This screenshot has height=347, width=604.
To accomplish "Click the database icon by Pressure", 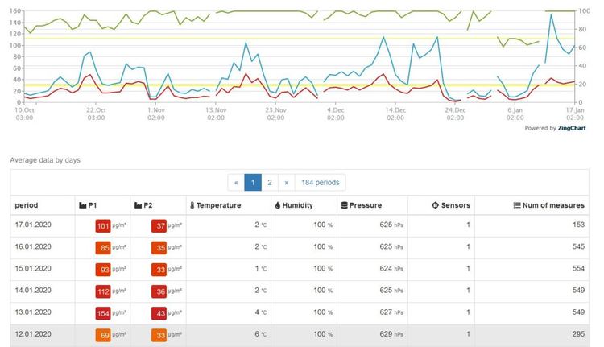I will click(345, 205).
